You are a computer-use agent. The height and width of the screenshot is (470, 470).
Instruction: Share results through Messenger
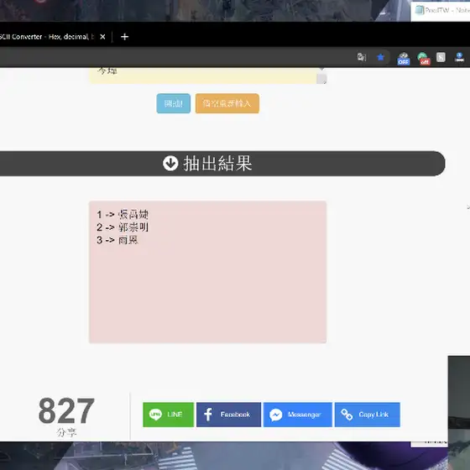coord(298,415)
